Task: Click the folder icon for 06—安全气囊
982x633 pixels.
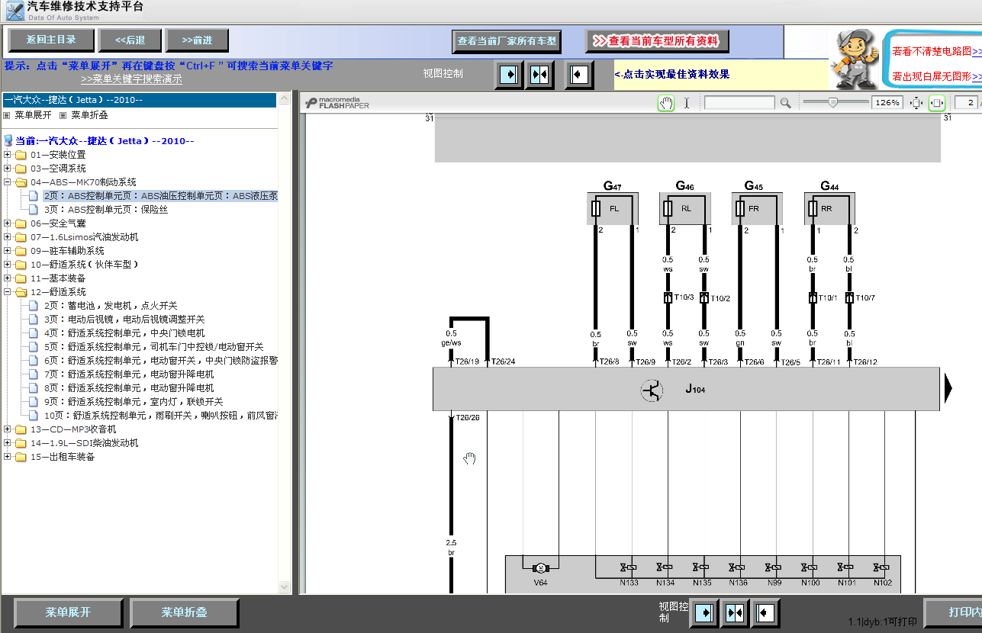Action: click(x=21, y=223)
